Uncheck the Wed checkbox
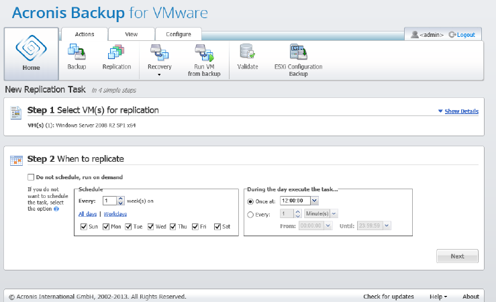The width and height of the screenshot is (496, 302). pyautogui.click(x=150, y=226)
